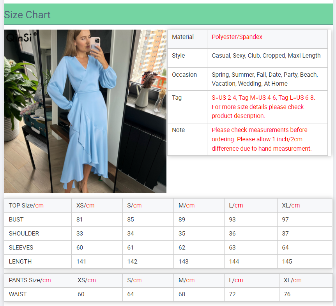Click the L waist value 72
Screen dimensions: 336x306
(232, 294)
